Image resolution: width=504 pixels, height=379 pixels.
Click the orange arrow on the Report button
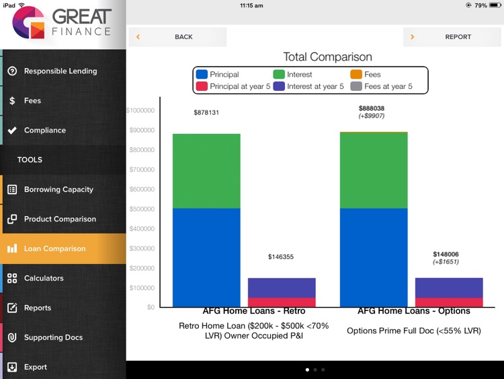pyautogui.click(x=413, y=37)
